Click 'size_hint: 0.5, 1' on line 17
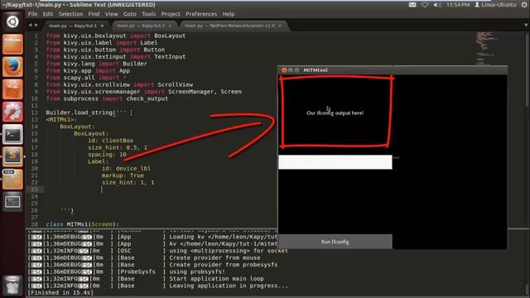Screen dimensions: 530x298 (118, 147)
